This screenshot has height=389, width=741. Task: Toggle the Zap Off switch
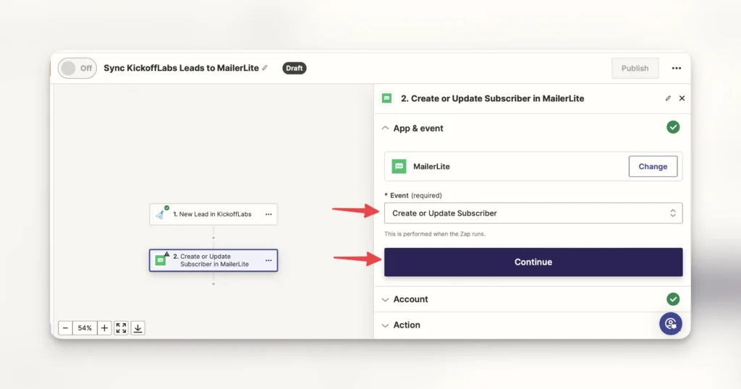click(x=77, y=68)
